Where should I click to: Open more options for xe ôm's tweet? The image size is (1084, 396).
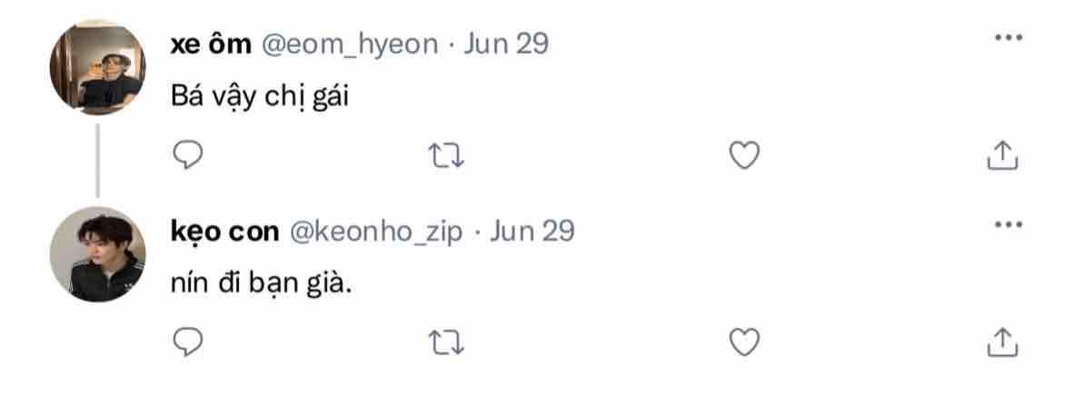click(x=1009, y=38)
